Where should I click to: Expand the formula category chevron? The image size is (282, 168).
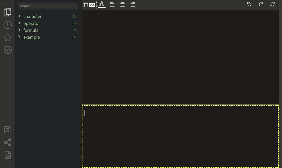pyautogui.click(x=19, y=30)
